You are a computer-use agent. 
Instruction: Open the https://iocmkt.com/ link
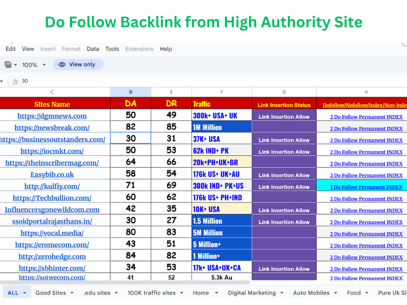[52, 151]
